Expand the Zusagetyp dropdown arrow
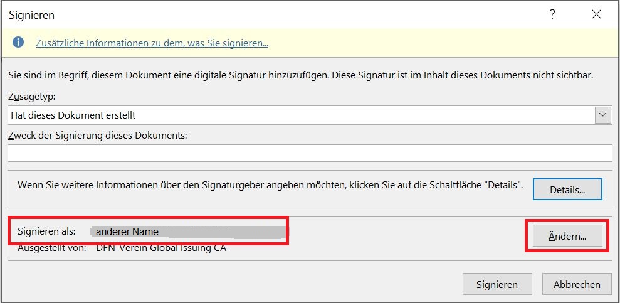 pyautogui.click(x=604, y=115)
